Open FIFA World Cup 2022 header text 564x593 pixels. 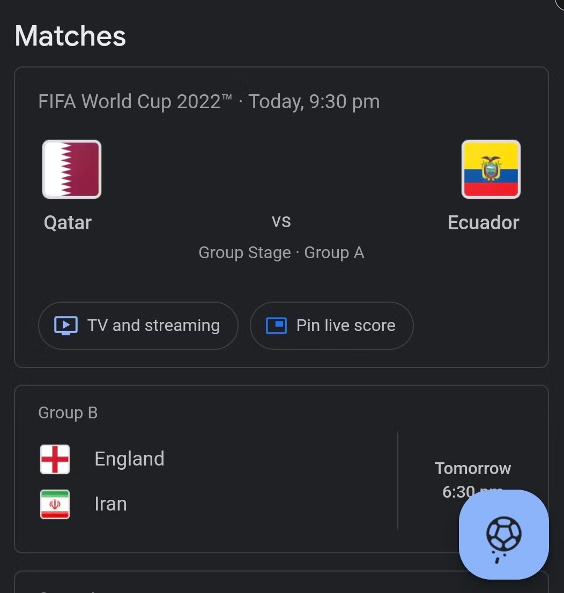209,102
